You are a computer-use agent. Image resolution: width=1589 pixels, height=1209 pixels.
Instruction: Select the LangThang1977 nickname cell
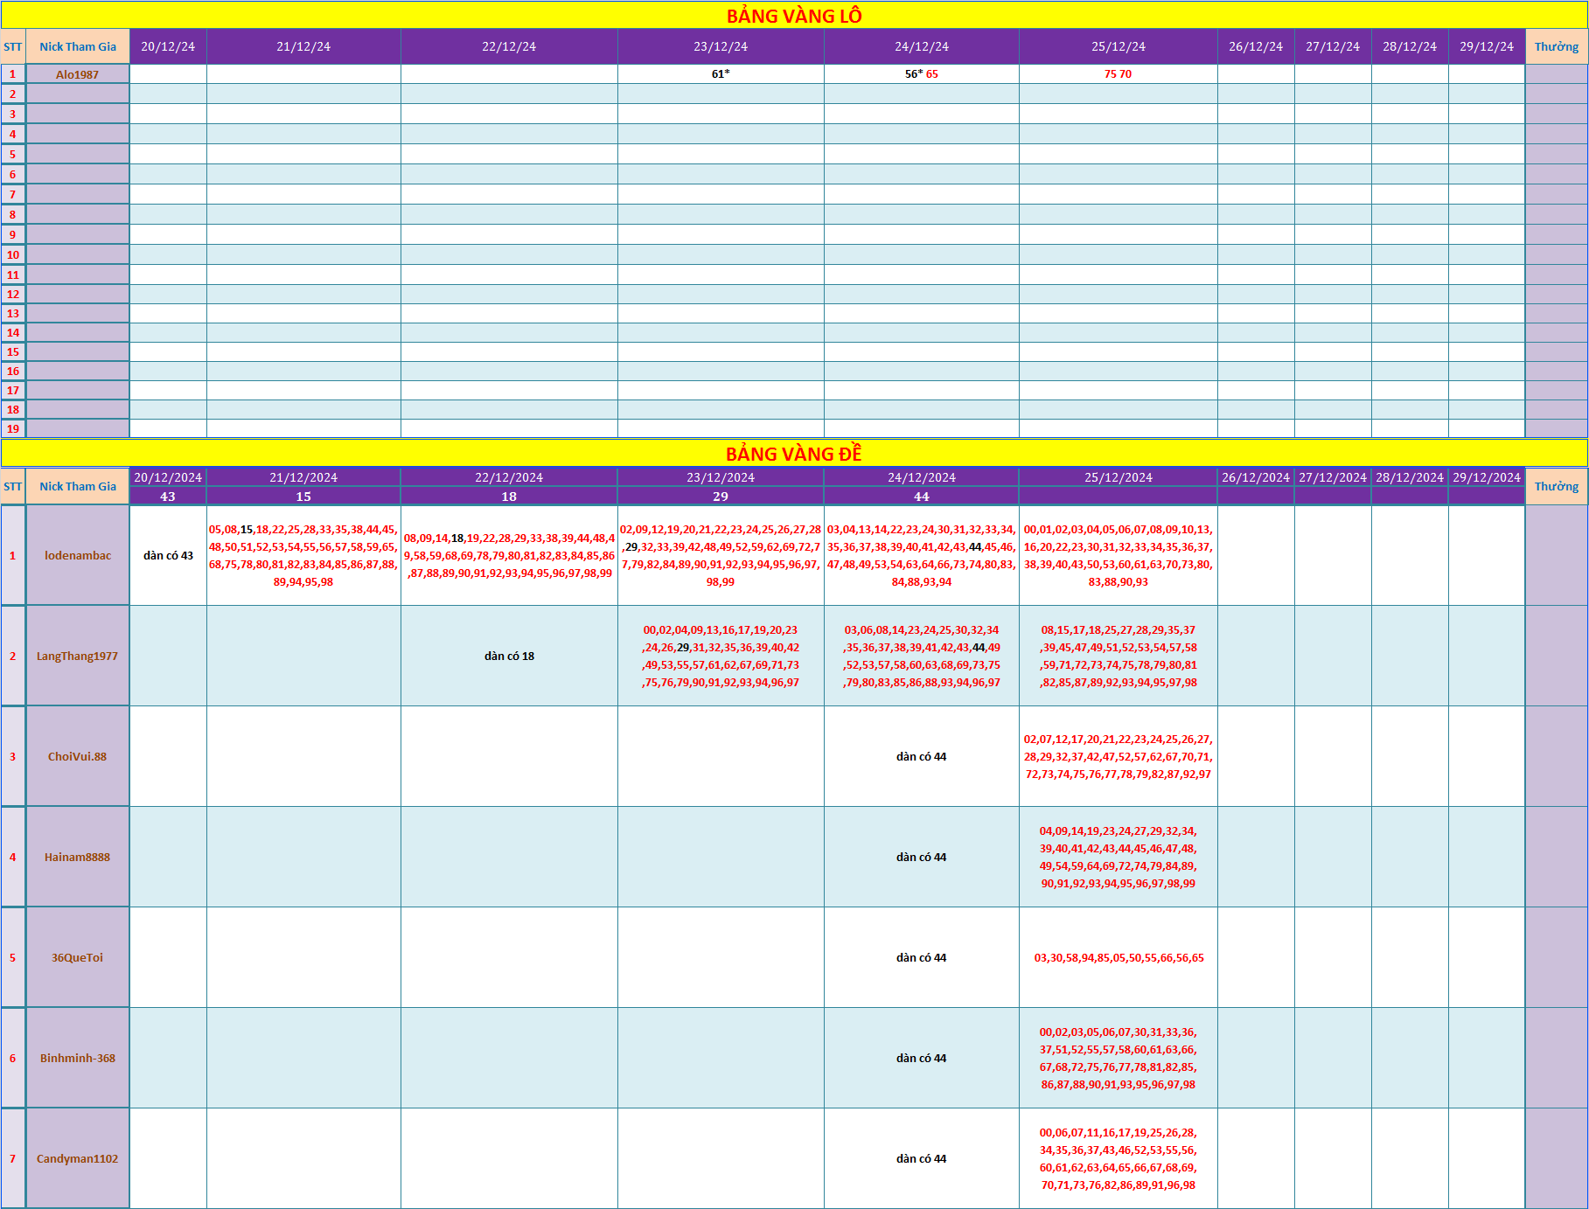coord(78,656)
